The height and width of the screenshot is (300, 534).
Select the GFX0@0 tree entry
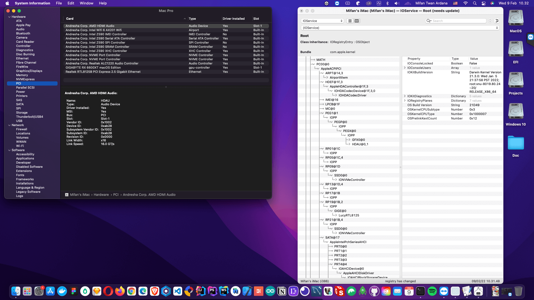pos(359,140)
